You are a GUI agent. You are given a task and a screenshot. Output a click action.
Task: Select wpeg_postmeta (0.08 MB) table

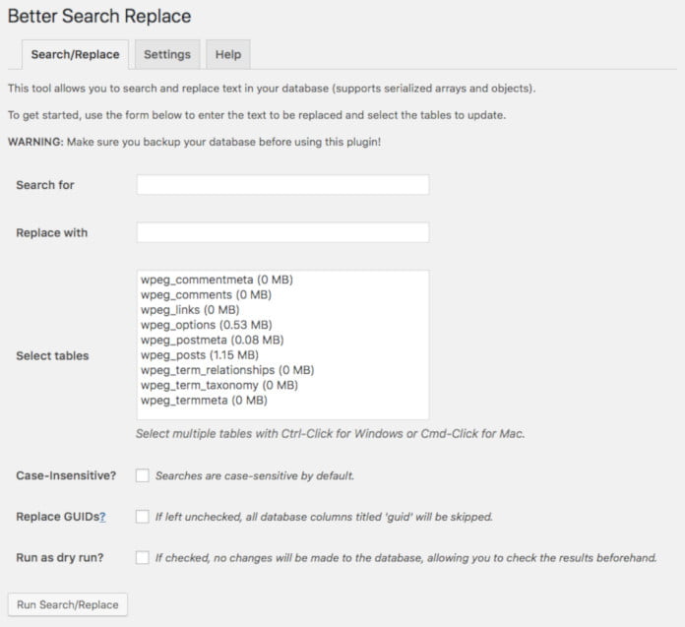pyautogui.click(x=283, y=340)
